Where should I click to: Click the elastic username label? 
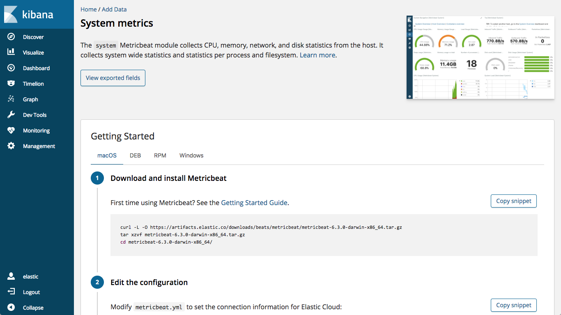(31, 276)
